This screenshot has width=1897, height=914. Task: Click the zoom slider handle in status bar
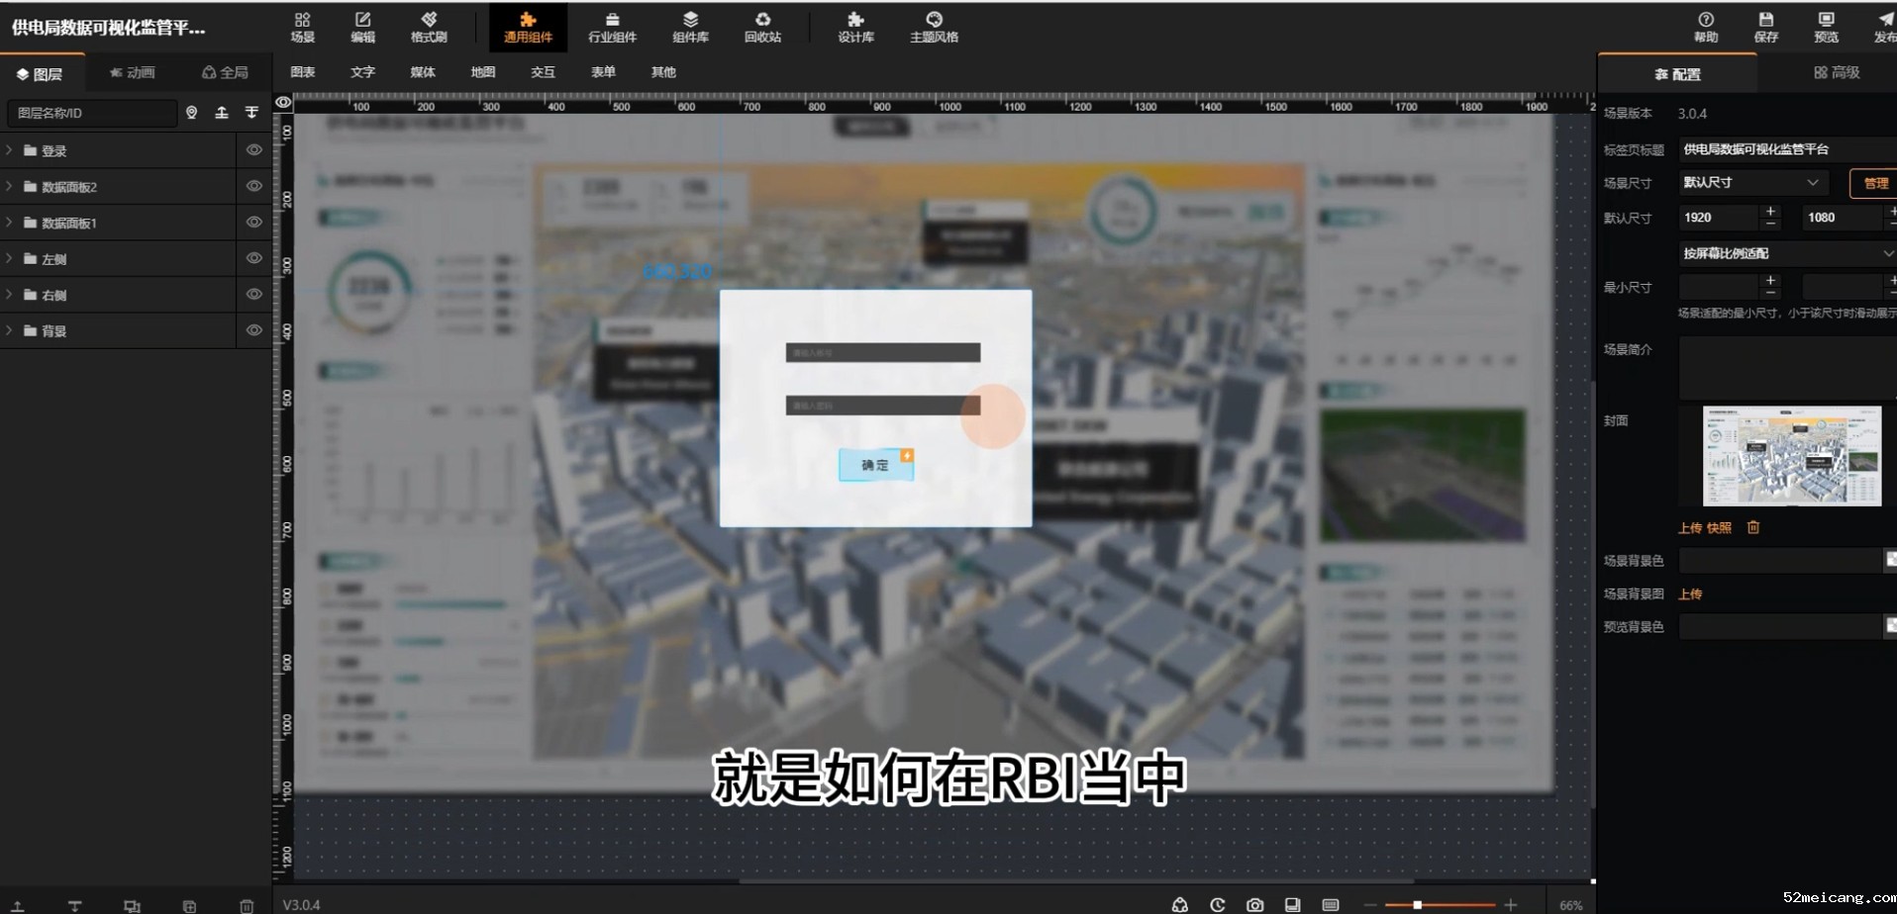(x=1417, y=904)
